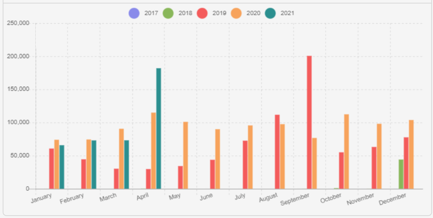The width and height of the screenshot is (433, 218).
Task: Select the 2019 May red bar
Action: (x=180, y=177)
